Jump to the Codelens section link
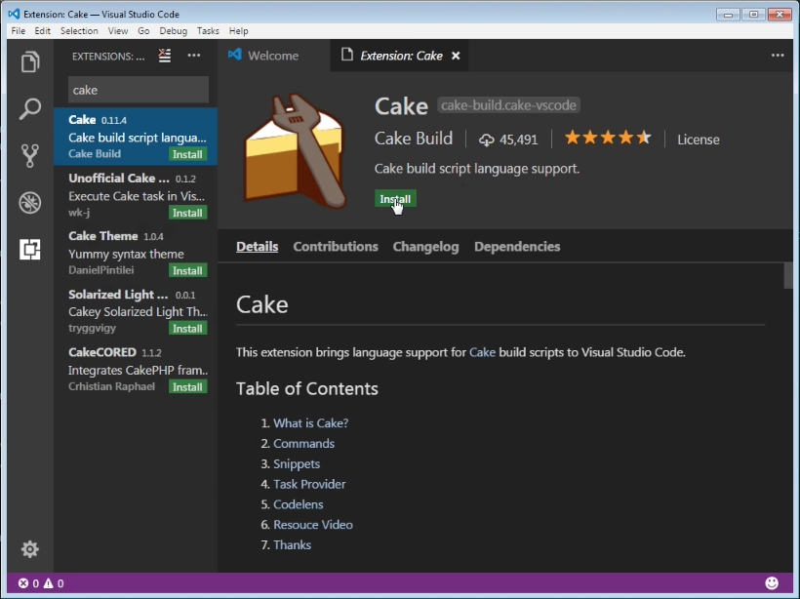The width and height of the screenshot is (800, 599). click(x=299, y=504)
